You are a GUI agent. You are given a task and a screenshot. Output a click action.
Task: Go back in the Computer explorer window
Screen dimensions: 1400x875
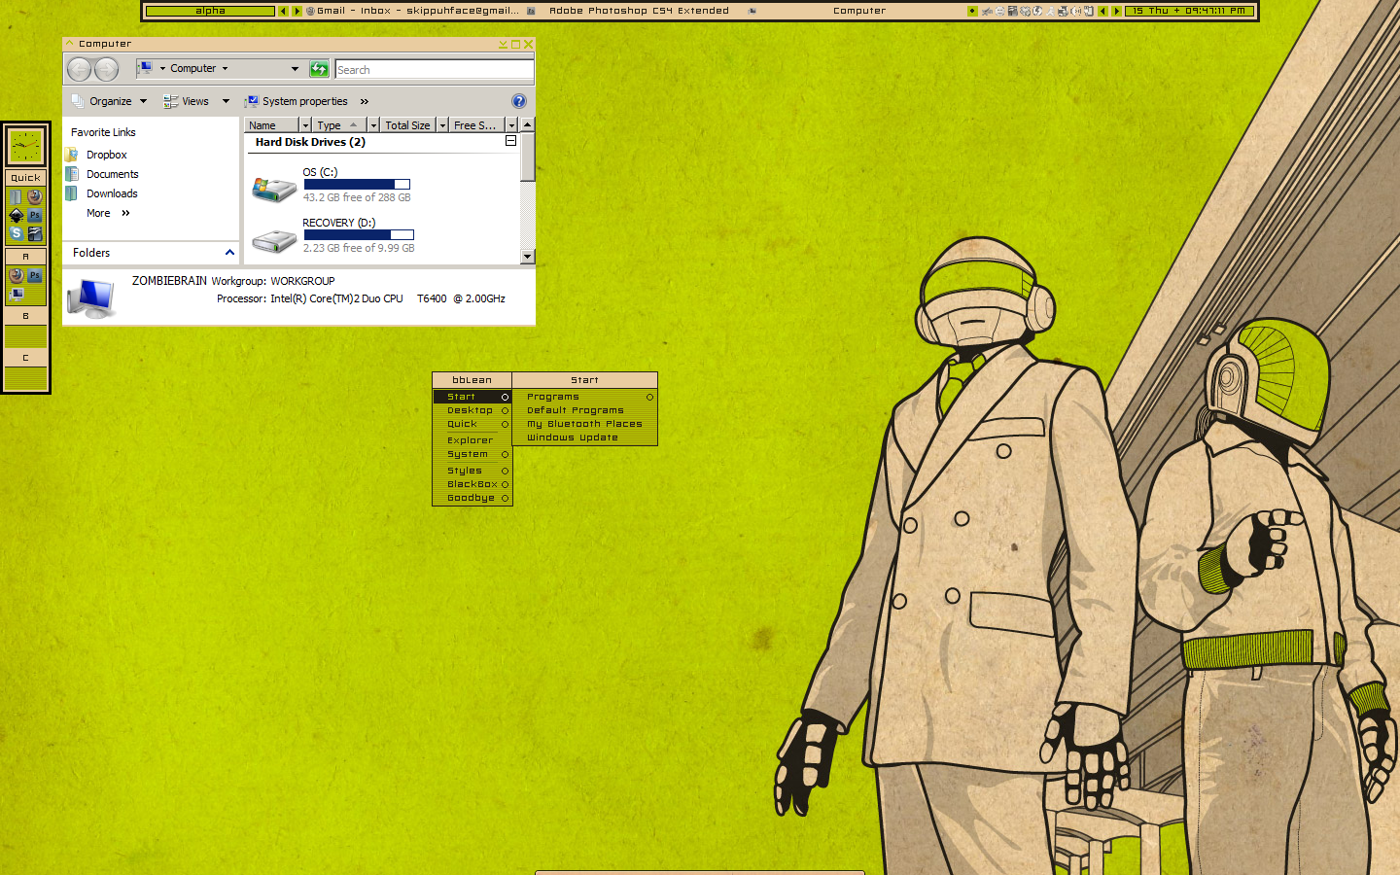coord(79,69)
